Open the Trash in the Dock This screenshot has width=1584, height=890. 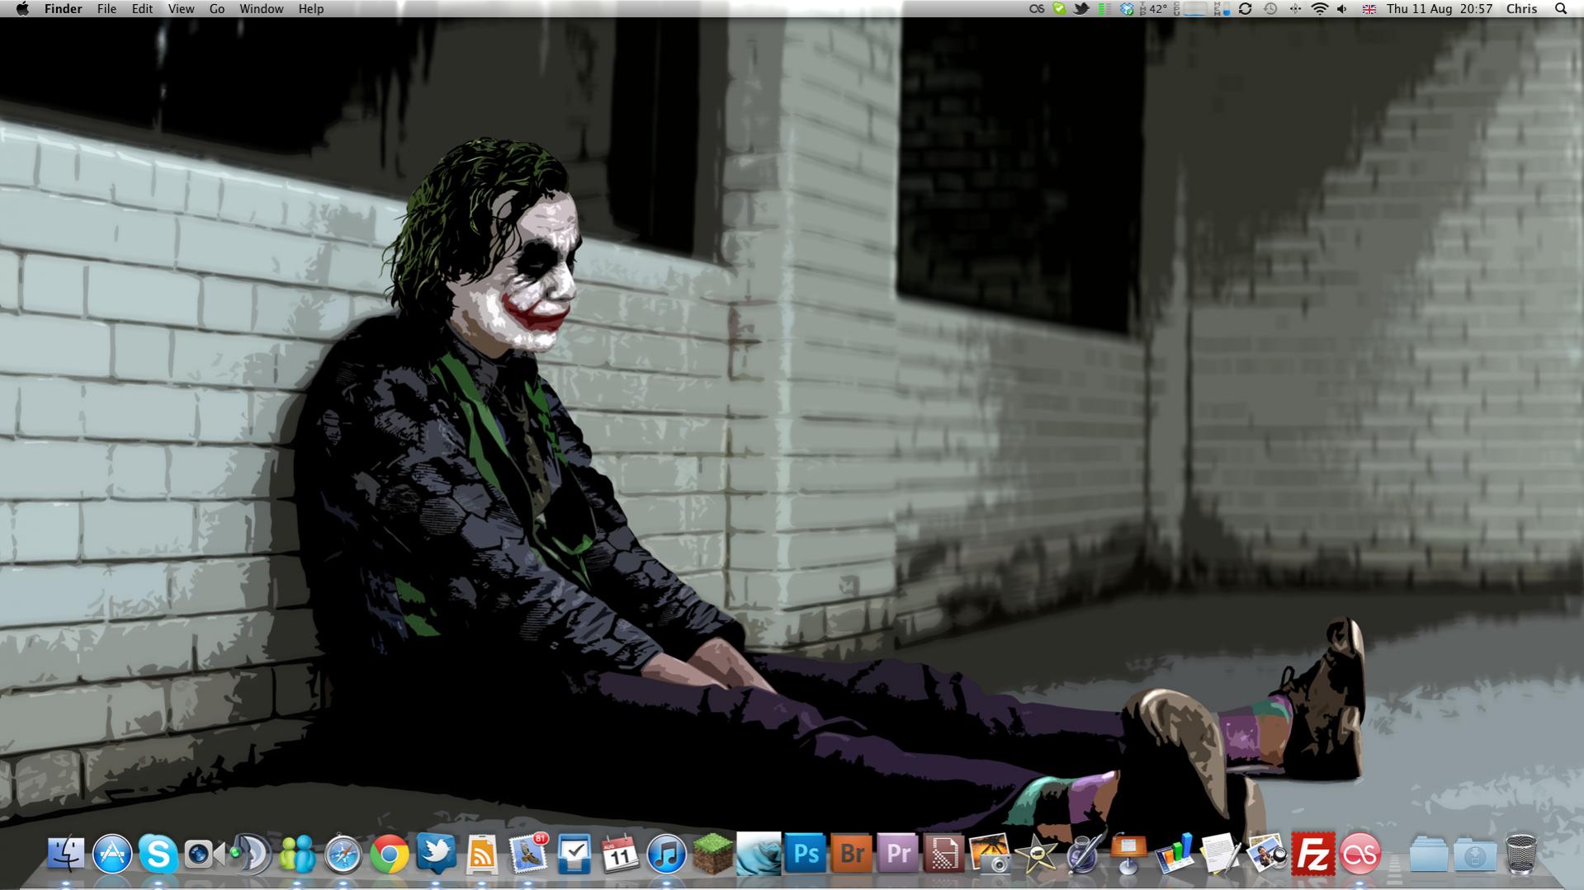[x=1520, y=854]
